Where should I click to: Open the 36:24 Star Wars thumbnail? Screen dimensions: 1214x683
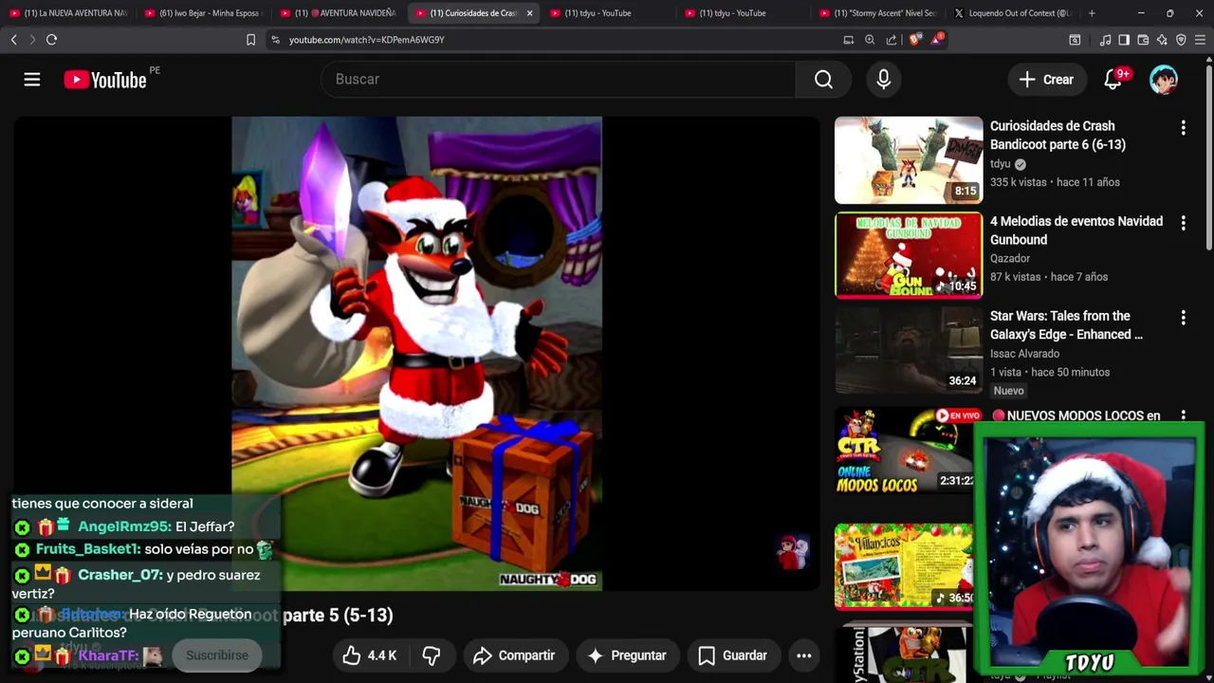(x=909, y=350)
